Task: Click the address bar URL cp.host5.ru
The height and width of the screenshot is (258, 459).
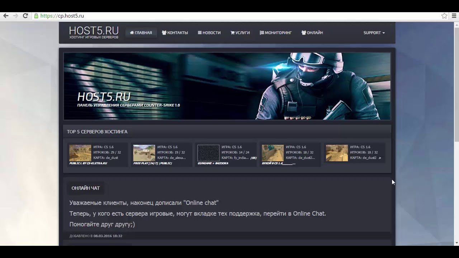Action: (x=62, y=16)
